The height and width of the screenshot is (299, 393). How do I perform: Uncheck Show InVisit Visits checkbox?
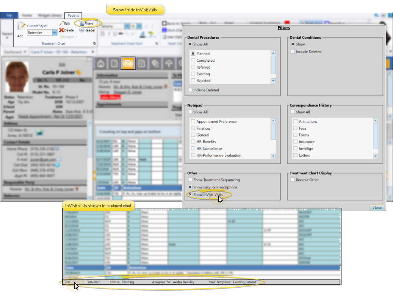tap(191, 195)
